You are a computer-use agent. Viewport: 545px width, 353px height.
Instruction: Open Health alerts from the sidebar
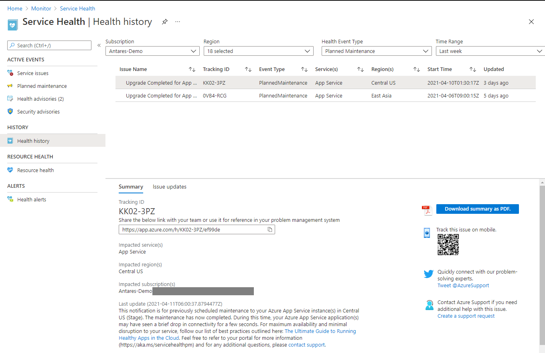pyautogui.click(x=31, y=199)
